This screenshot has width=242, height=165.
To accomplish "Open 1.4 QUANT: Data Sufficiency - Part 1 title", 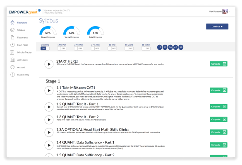I will click(85, 142).
